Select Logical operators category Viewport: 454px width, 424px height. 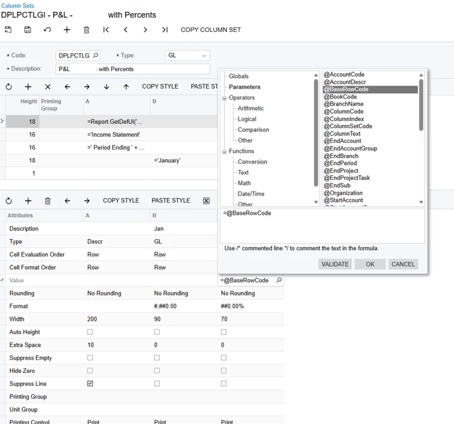(247, 119)
